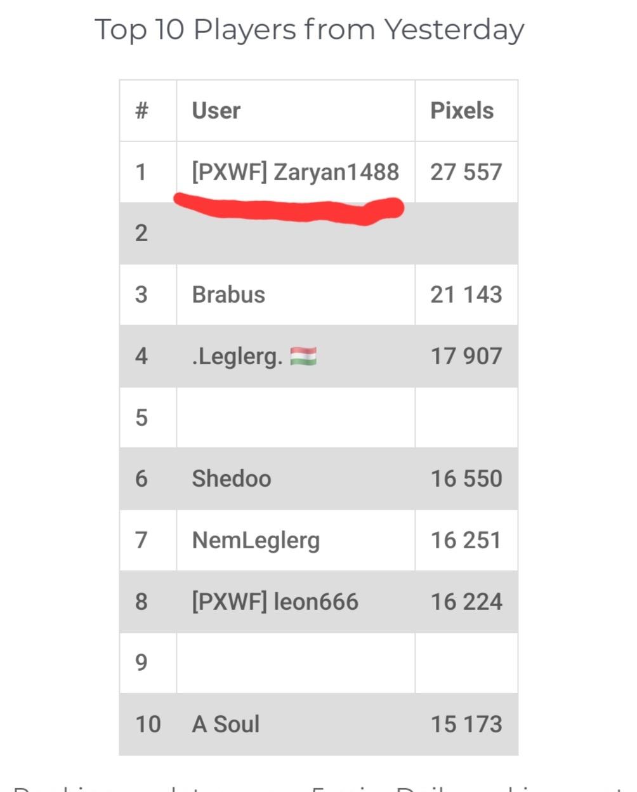Image resolution: width=637 pixels, height=792 pixels.
Task: Open player [PXWF] Zaryan1488
Action: 295,172
